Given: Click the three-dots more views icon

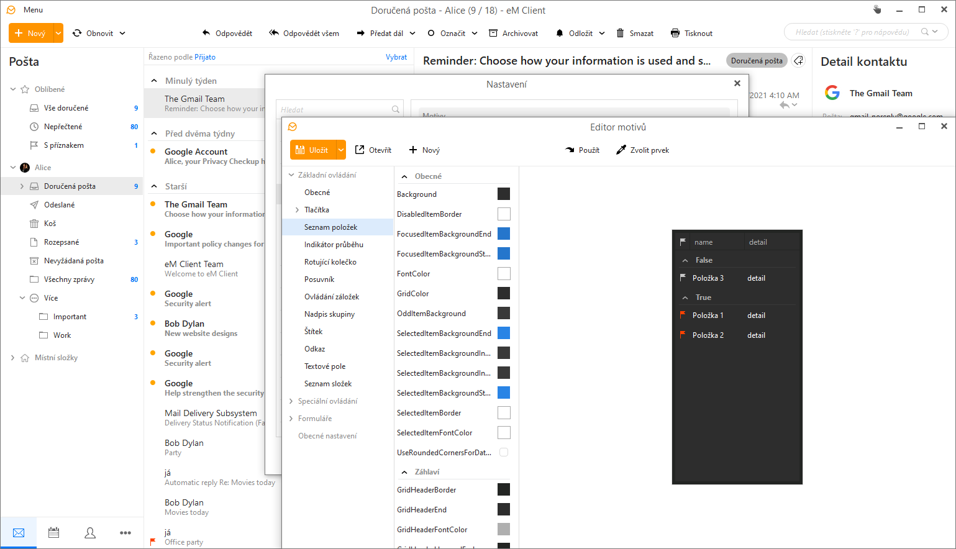Looking at the screenshot, I should coord(125,533).
